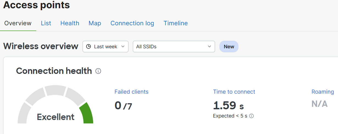338x134 pixels.
Task: Open the Health tab
Action: click(70, 23)
